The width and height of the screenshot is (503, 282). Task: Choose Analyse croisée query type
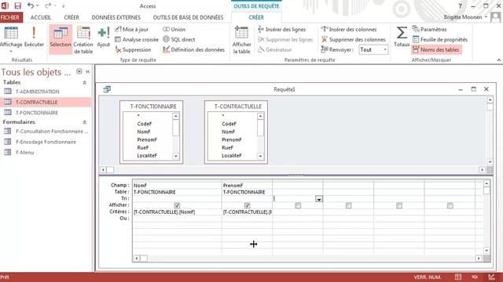pos(137,40)
